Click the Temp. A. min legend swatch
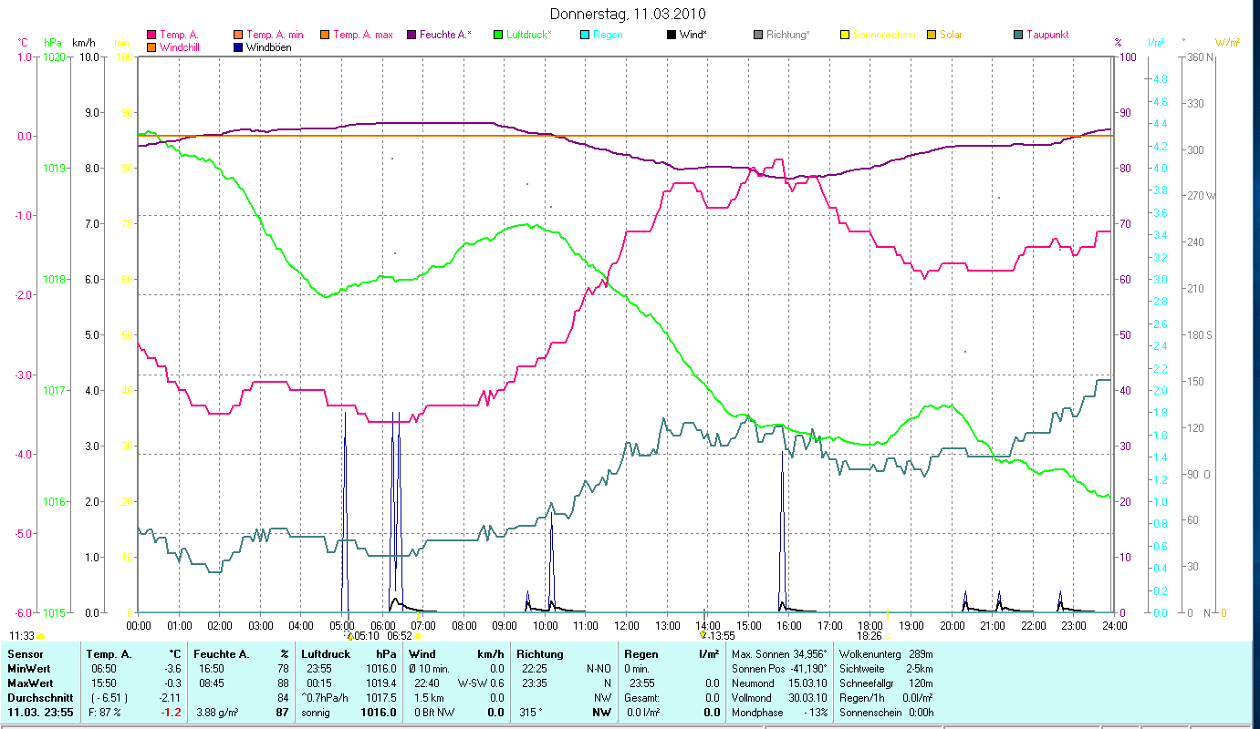 pos(238,35)
